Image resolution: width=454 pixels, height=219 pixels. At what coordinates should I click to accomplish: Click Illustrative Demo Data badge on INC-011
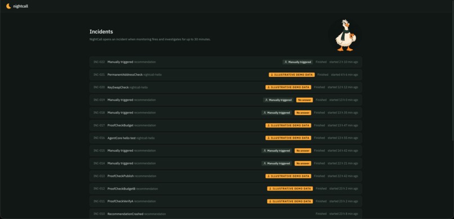pos(290,202)
